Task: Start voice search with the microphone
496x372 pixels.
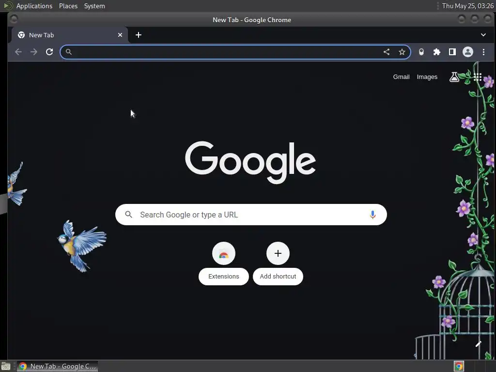Action: coord(372,215)
